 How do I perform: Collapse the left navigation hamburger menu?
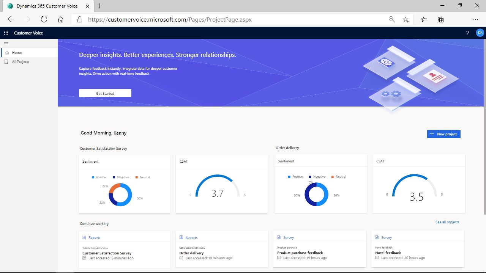[x=6, y=44]
